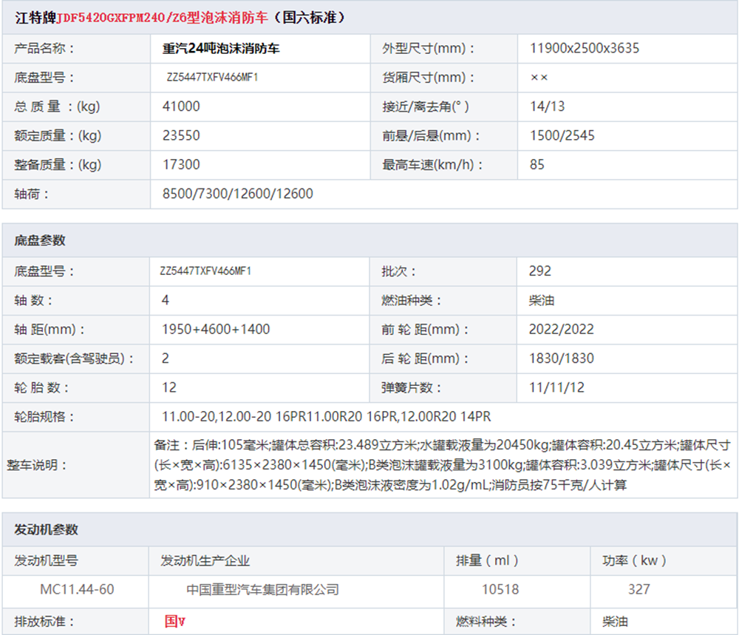This screenshot has width=739, height=635.
Task: Select wheelbase value 1950+4600+1400
Action: (216, 329)
